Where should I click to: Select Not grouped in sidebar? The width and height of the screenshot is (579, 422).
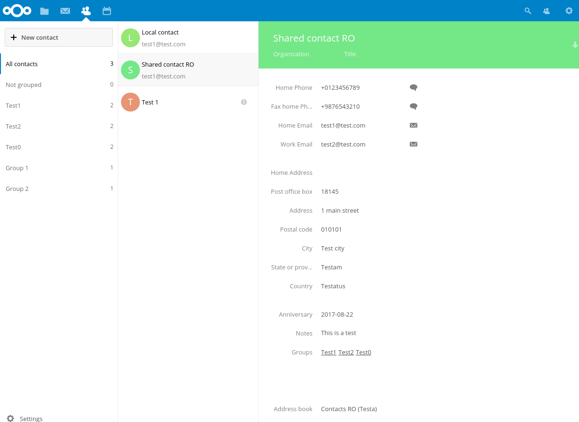[x=59, y=85]
